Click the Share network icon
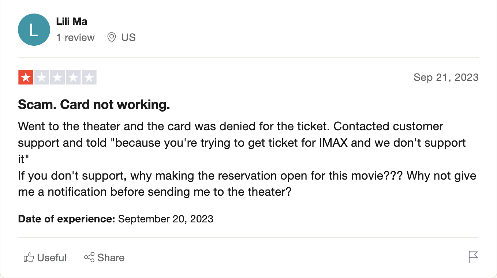The height and width of the screenshot is (278, 497). 89,258
